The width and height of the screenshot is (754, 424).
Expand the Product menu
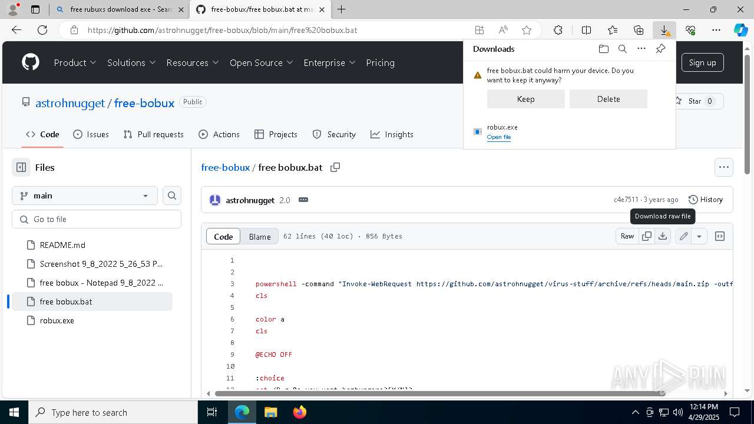point(75,62)
